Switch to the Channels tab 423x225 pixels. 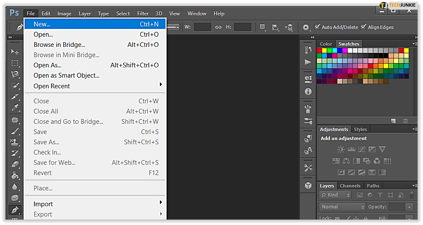click(350, 186)
